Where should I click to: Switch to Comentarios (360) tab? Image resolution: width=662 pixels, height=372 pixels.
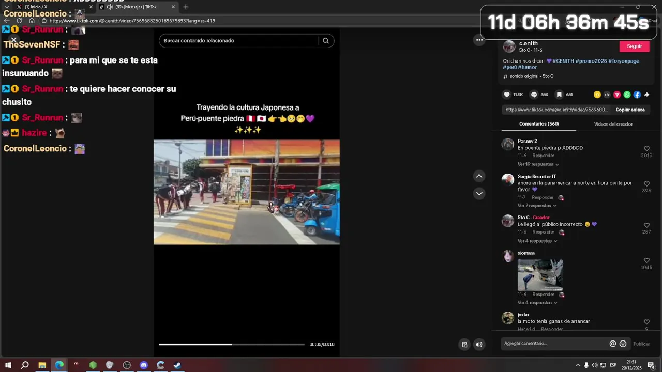[x=539, y=124]
